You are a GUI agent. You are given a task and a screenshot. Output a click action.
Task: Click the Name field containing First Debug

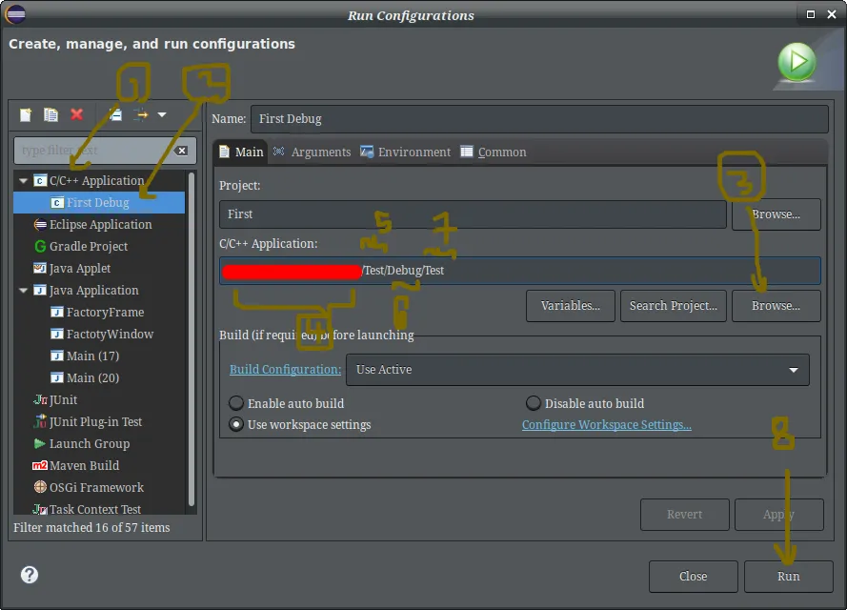[x=539, y=119]
